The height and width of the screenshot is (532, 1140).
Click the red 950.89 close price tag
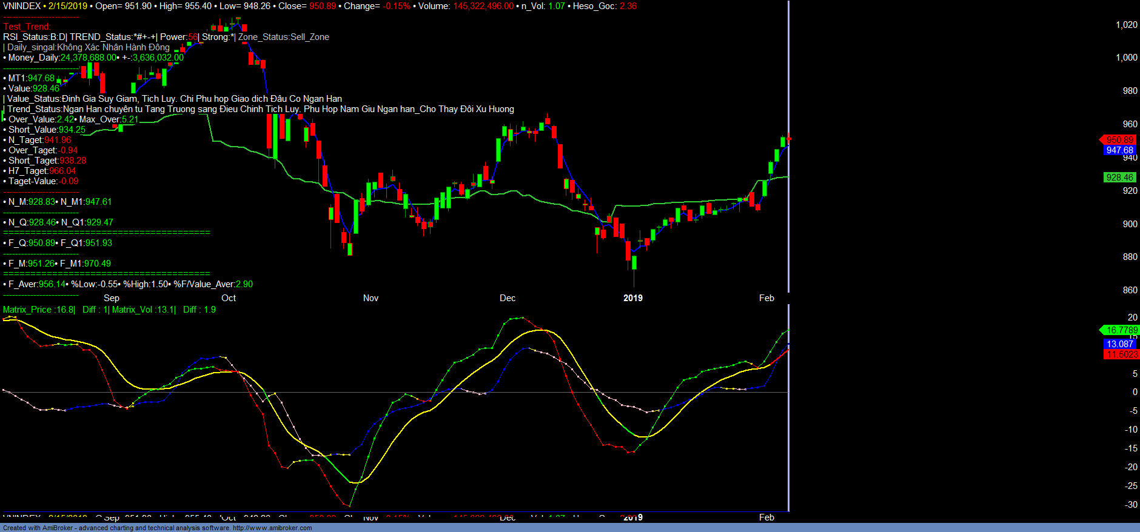click(1119, 140)
